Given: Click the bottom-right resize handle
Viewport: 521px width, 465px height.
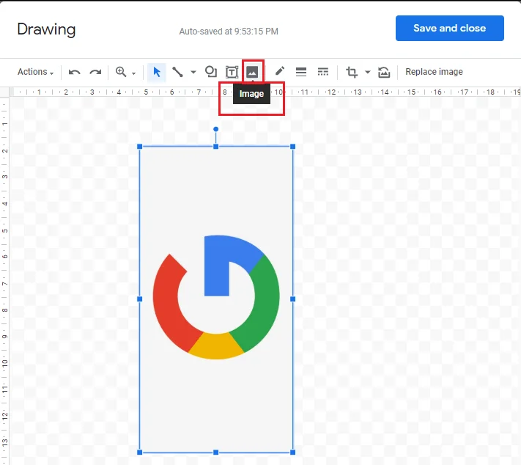Looking at the screenshot, I should [x=292, y=452].
